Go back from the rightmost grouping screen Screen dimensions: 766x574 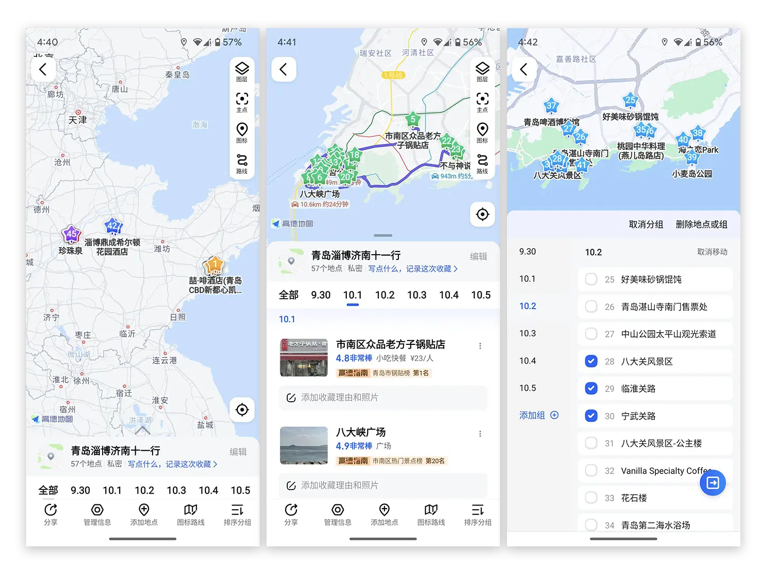tap(524, 69)
